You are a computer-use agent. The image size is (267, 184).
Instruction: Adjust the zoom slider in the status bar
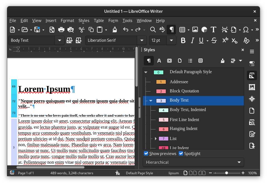[x=226, y=173]
